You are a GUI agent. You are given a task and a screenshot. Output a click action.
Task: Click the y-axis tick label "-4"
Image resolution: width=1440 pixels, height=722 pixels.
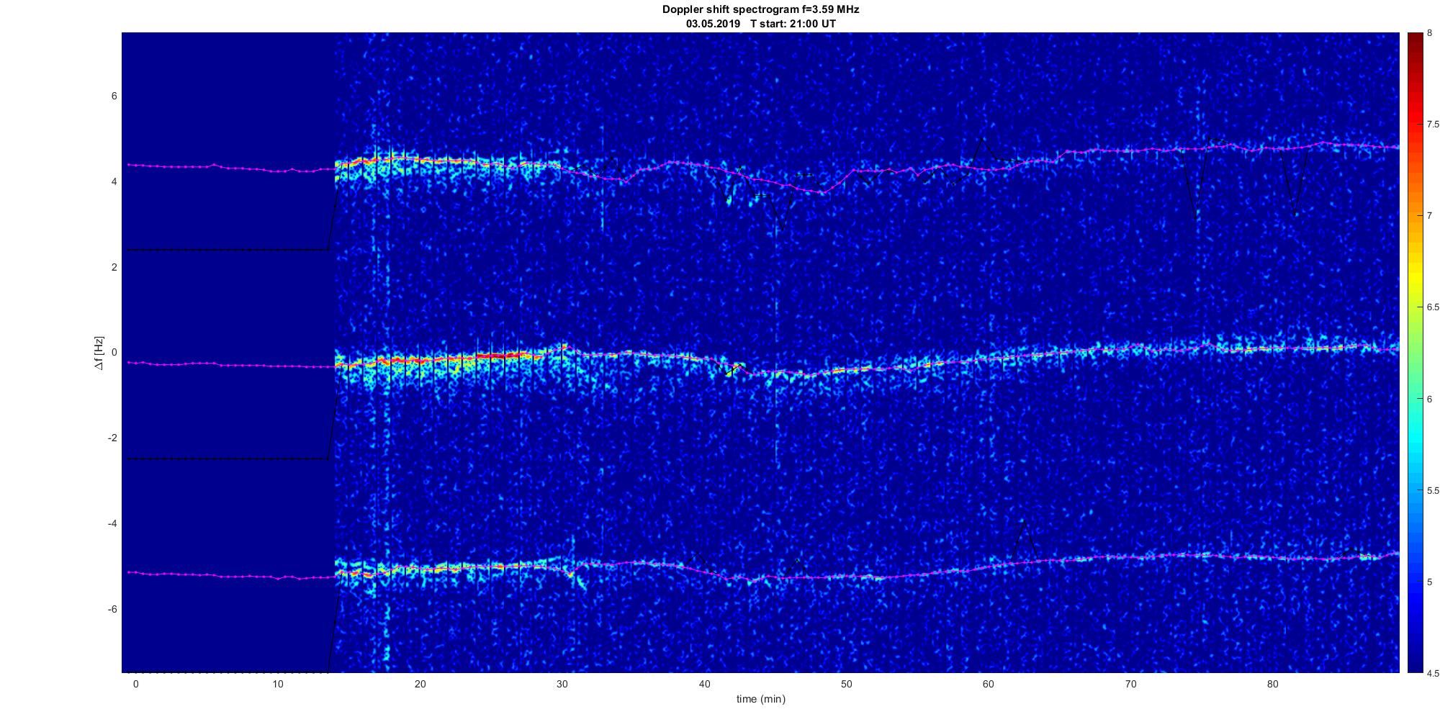[112, 523]
